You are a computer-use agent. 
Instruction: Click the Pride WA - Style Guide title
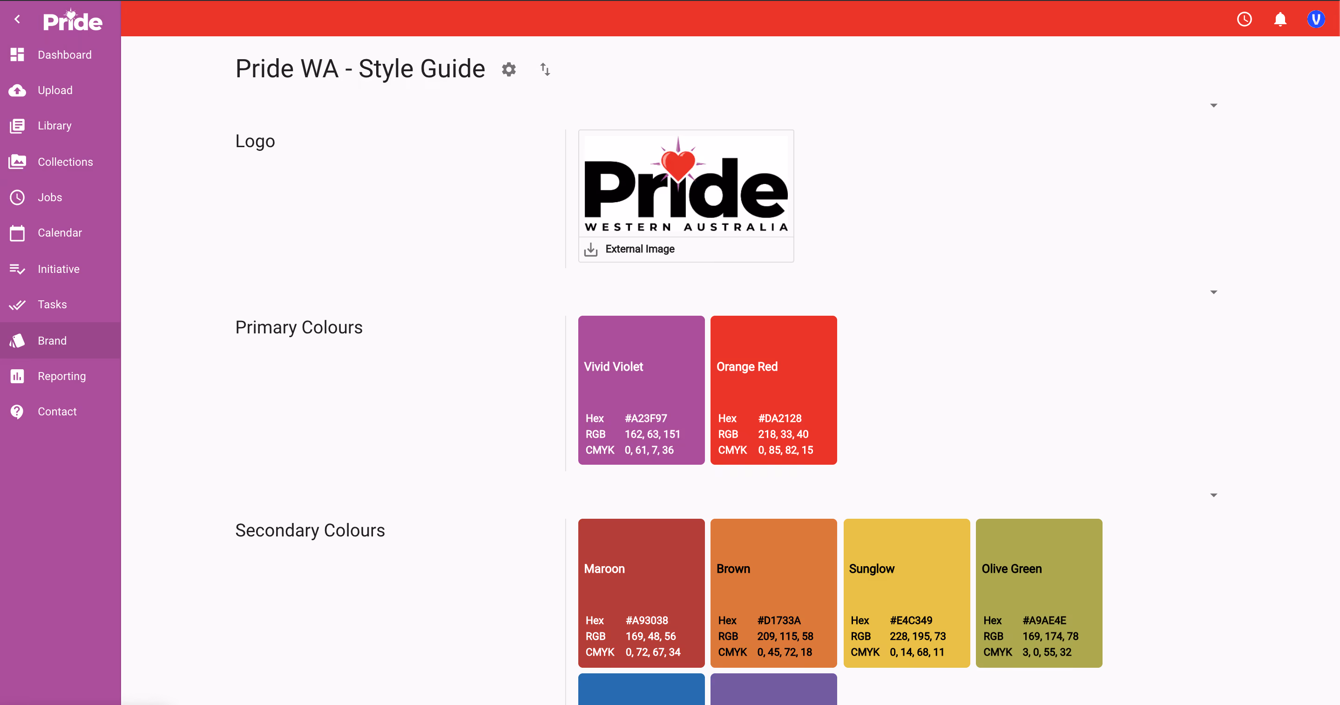(360, 68)
